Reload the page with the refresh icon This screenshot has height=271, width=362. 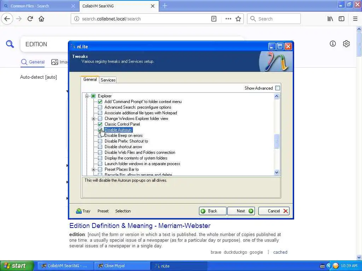[30, 19]
